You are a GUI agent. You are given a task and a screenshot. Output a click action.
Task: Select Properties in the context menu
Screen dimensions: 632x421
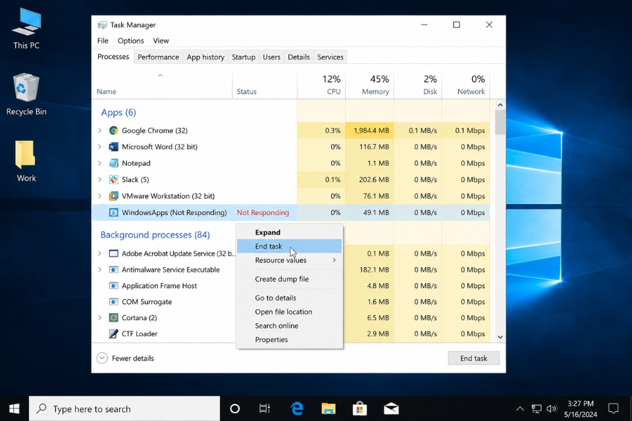point(290,339)
